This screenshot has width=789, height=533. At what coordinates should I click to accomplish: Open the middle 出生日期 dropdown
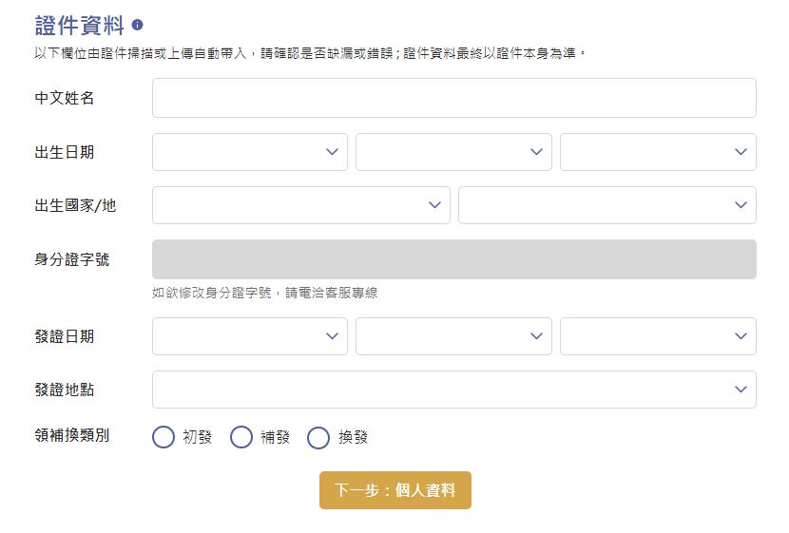coord(453,152)
